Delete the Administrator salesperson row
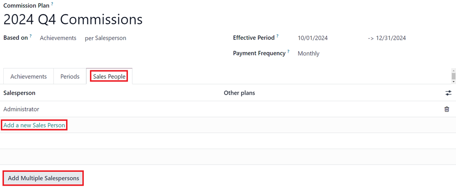 [447, 109]
